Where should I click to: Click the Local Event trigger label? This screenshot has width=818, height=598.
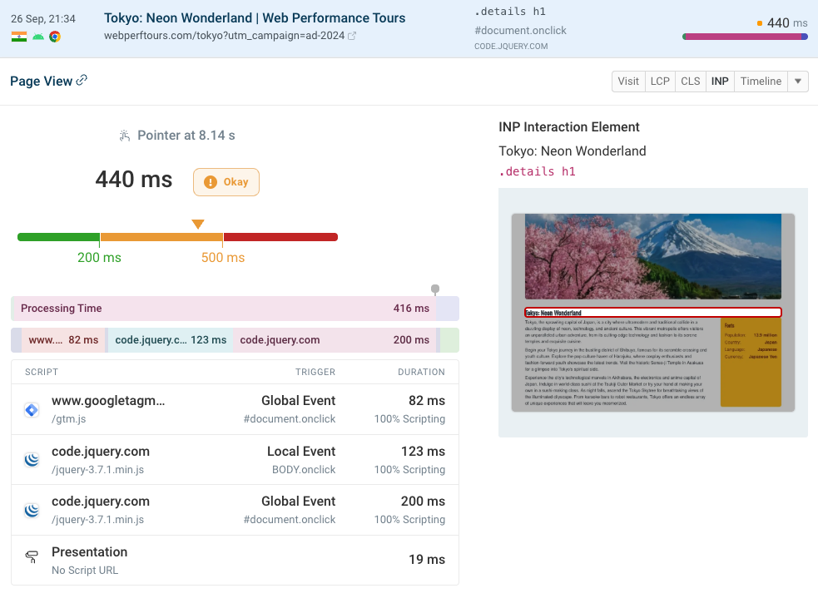pos(301,452)
